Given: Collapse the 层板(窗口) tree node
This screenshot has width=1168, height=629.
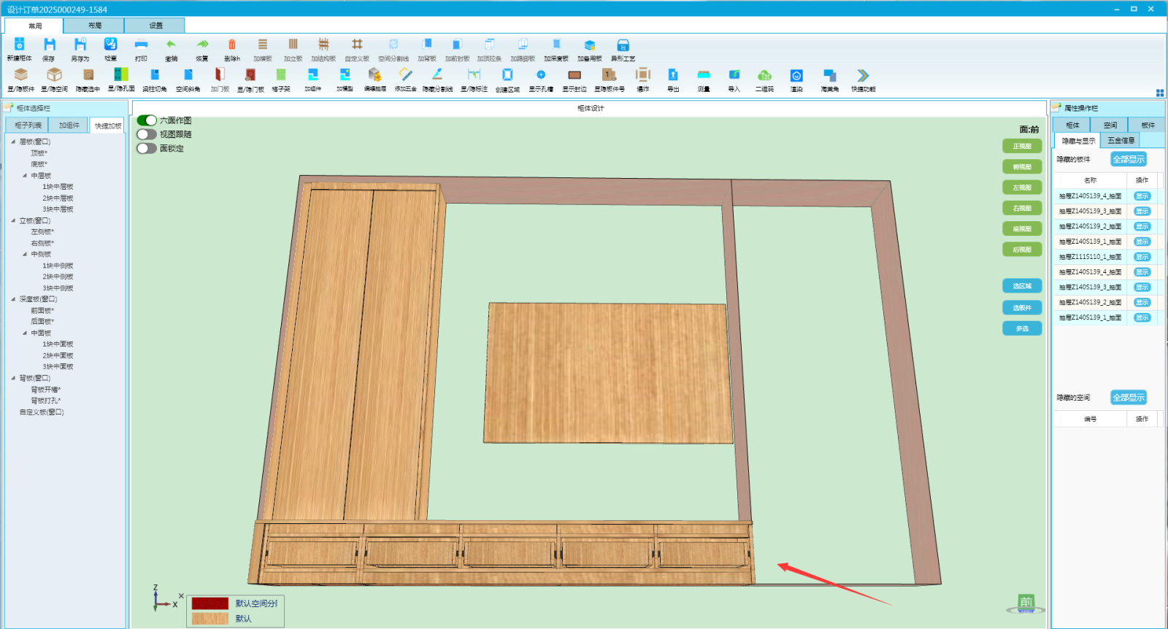Looking at the screenshot, I should [x=13, y=142].
